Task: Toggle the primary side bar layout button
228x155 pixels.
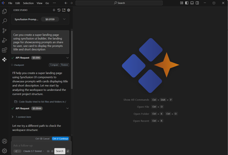Action: point(187,3)
